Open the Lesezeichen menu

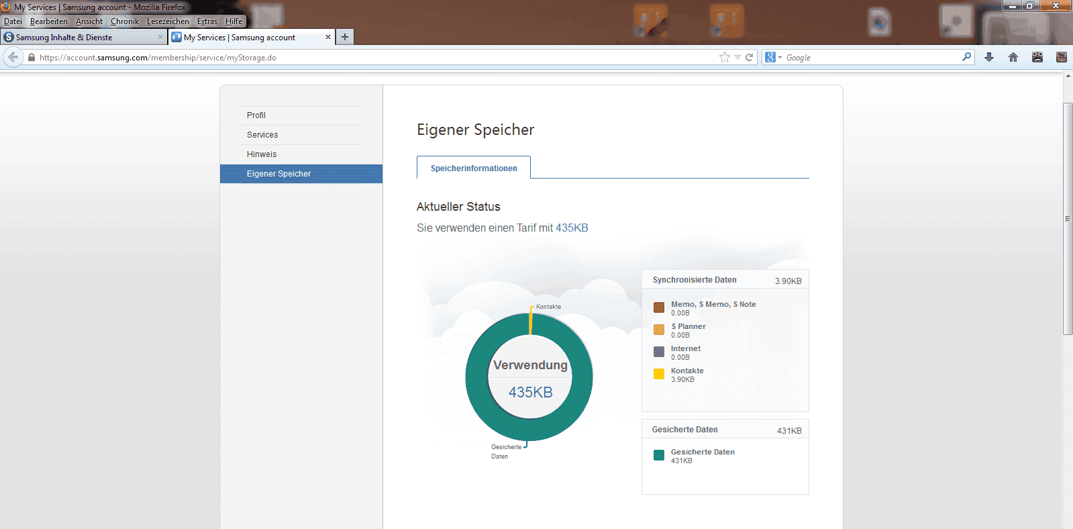(x=168, y=21)
